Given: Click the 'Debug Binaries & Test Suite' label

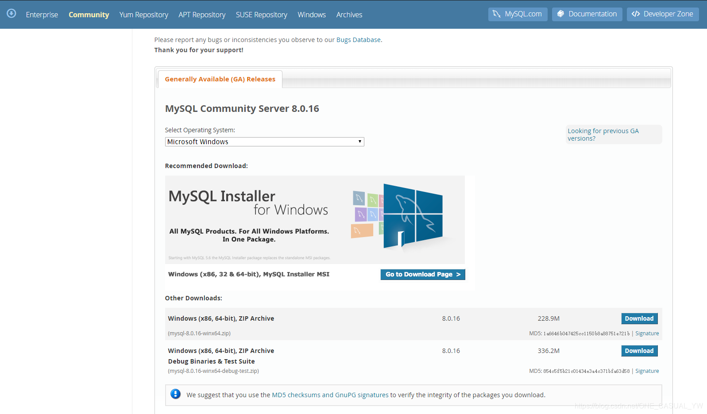Looking at the screenshot, I should point(211,361).
